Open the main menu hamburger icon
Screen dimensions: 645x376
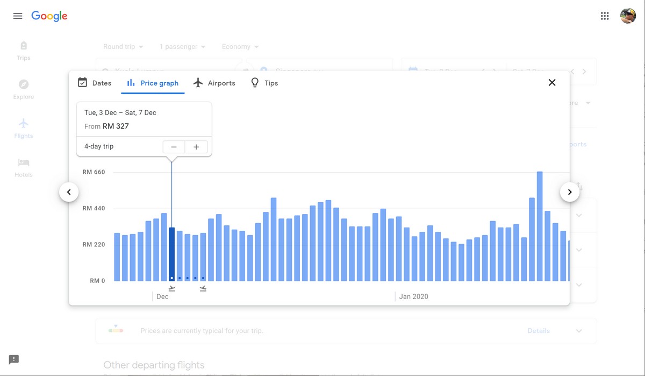18,16
